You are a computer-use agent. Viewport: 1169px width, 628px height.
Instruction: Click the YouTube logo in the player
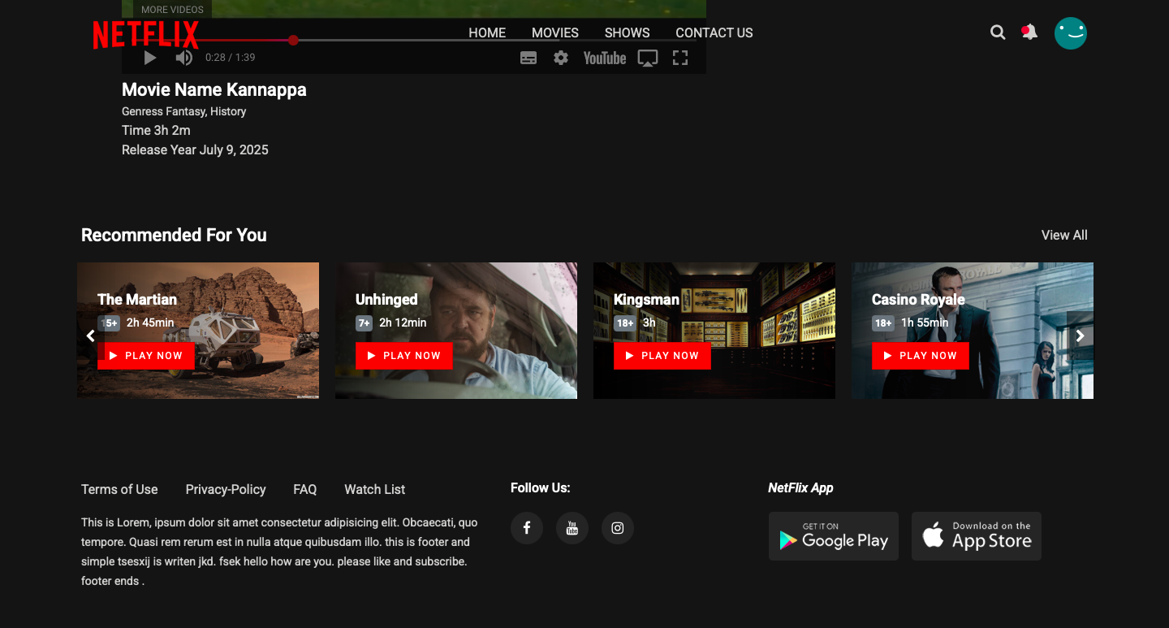tap(604, 58)
